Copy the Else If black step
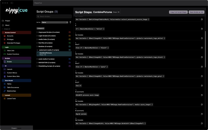The image size is (208, 130). coord(202,48)
